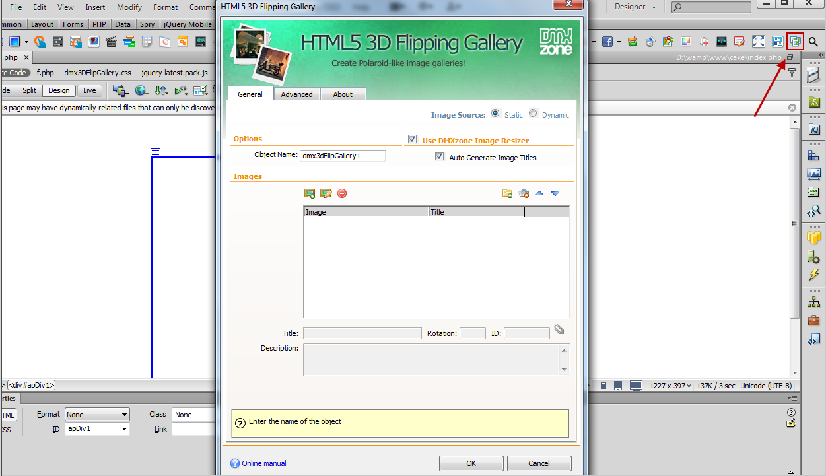Enable Live view
Image resolution: width=826 pixels, height=476 pixels.
(x=89, y=90)
